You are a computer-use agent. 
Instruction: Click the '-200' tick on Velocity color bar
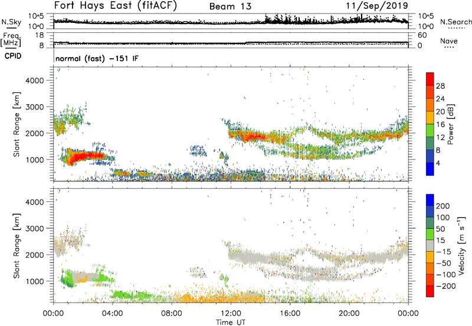click(446, 286)
